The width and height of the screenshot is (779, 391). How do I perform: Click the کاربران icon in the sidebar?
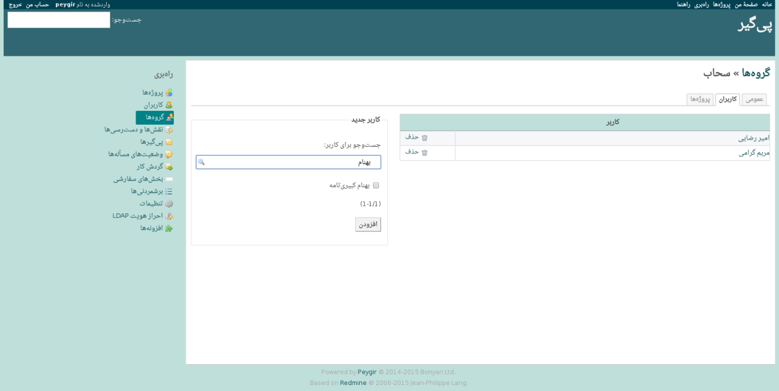coord(169,105)
